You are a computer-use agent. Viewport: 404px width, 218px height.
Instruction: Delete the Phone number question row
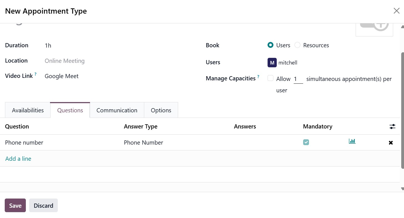coord(391,143)
